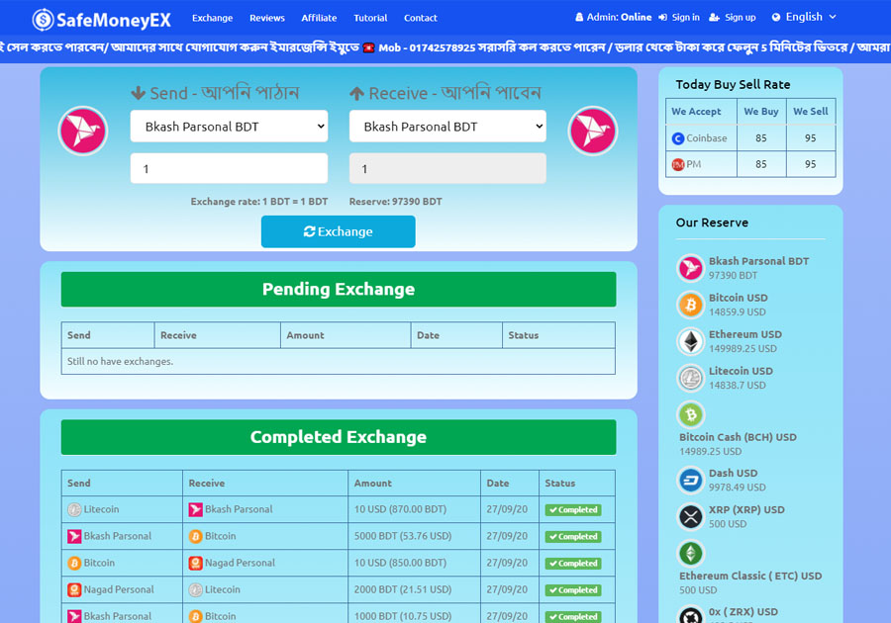Click the Ethereum Classic reserve icon
Screen dimensions: 891x623
tap(690, 553)
